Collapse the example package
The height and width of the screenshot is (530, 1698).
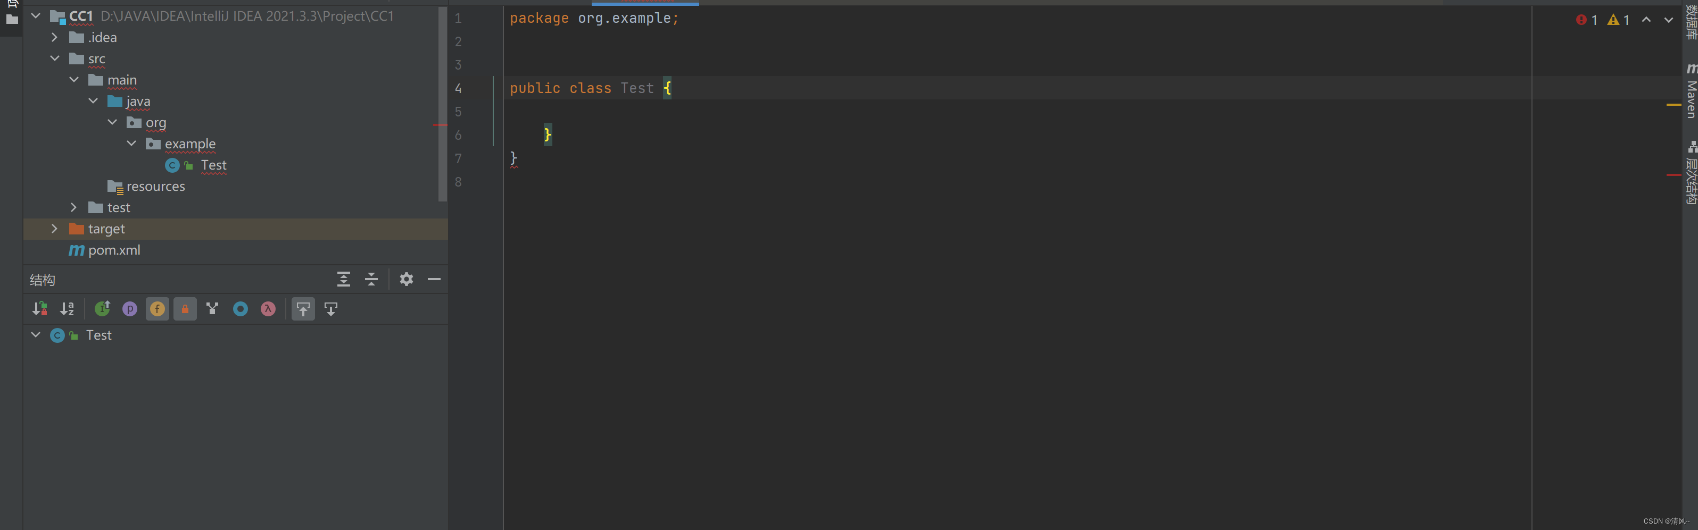pyautogui.click(x=131, y=144)
